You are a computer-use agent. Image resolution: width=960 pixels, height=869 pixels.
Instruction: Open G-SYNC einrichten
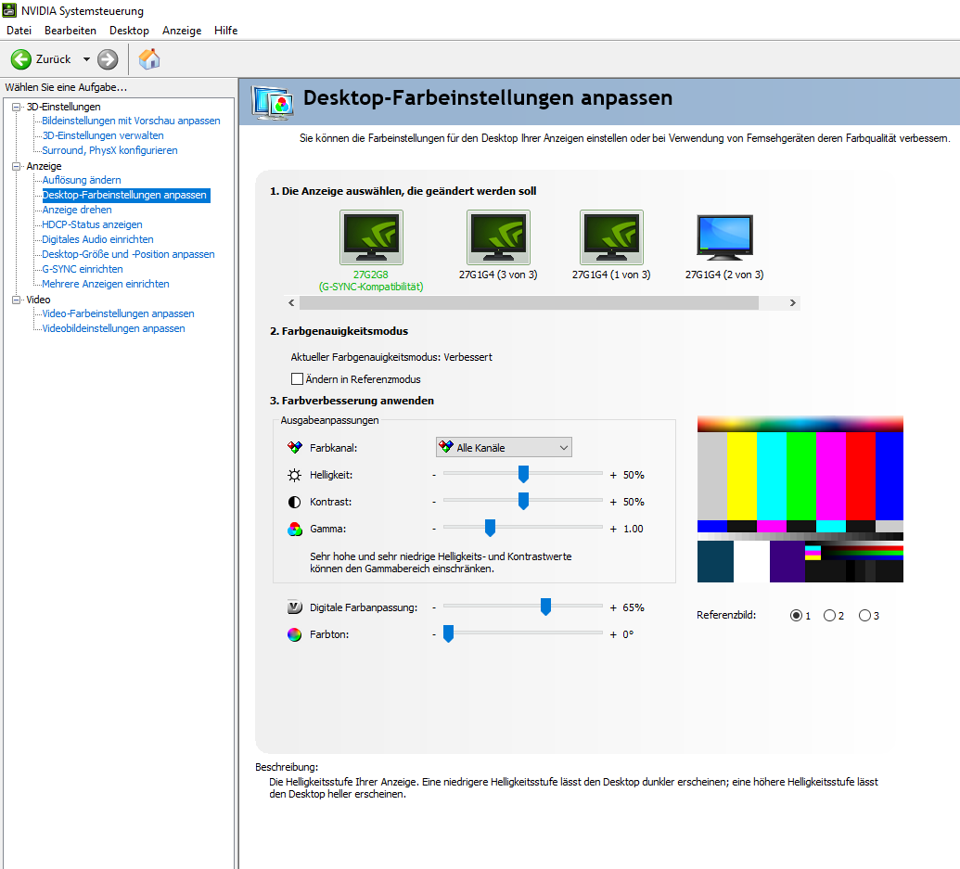(x=82, y=269)
